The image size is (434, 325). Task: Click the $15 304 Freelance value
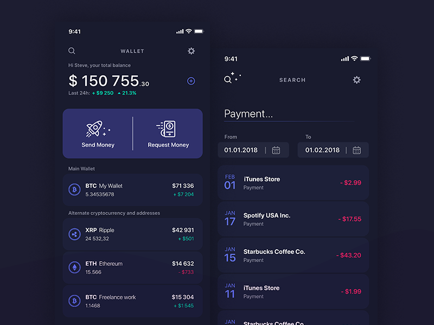pyautogui.click(x=183, y=297)
